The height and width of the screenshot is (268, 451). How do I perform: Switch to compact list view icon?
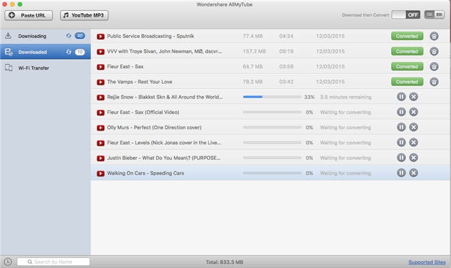click(430, 15)
